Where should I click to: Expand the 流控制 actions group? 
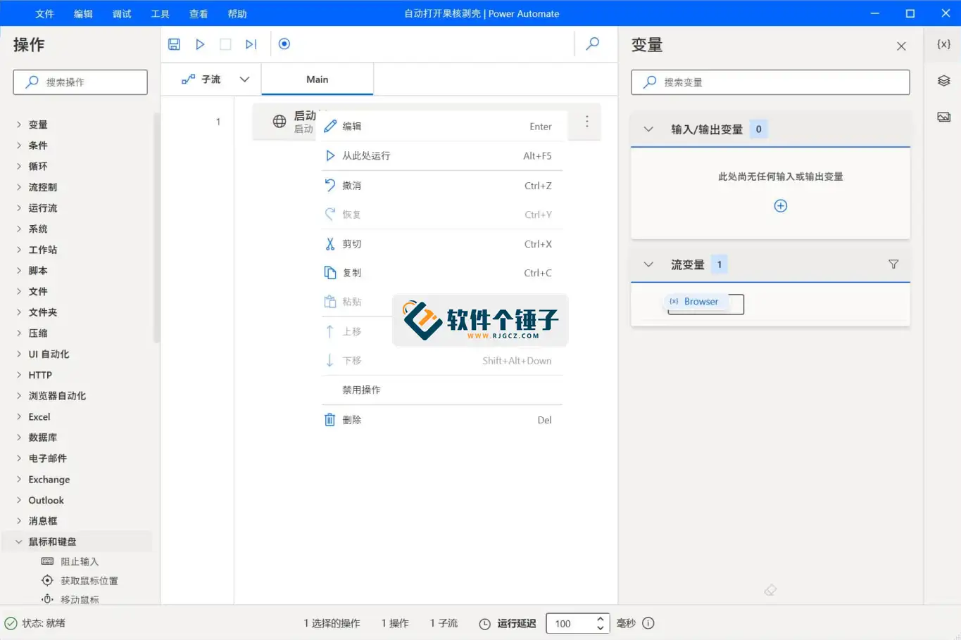click(19, 187)
